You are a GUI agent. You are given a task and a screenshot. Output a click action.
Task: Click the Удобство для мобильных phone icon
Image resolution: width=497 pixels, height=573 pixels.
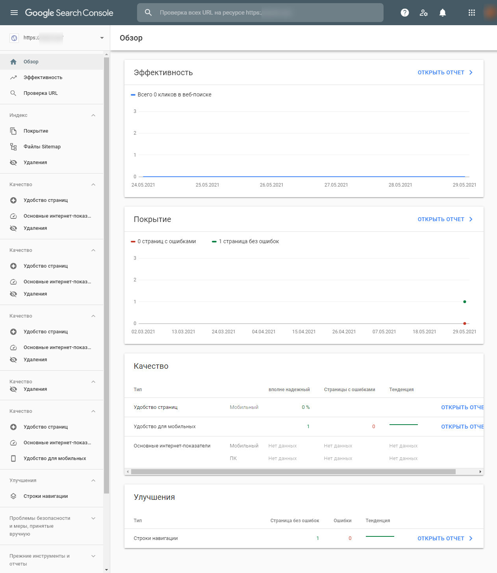click(x=13, y=458)
